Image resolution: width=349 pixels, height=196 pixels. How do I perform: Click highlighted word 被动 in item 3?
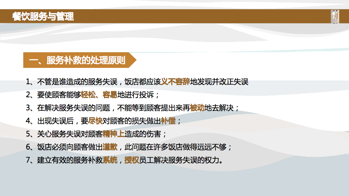point(197,108)
